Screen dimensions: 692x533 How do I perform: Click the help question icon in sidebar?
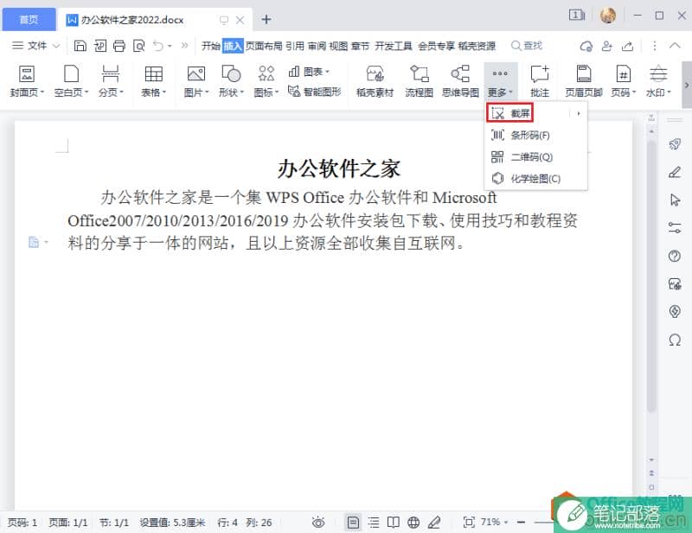pyautogui.click(x=675, y=256)
